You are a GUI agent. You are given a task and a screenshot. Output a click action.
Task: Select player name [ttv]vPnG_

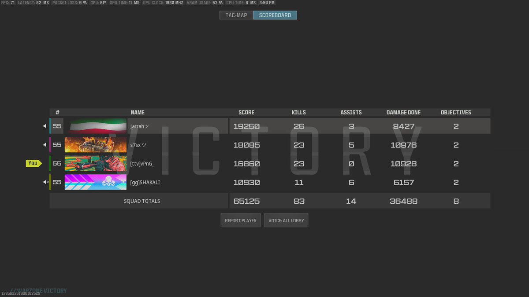(x=142, y=164)
